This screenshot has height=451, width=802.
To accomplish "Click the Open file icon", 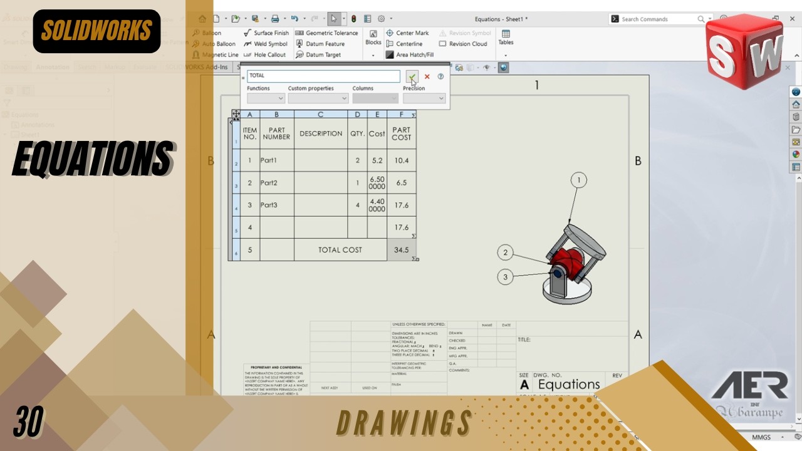I will [235, 19].
